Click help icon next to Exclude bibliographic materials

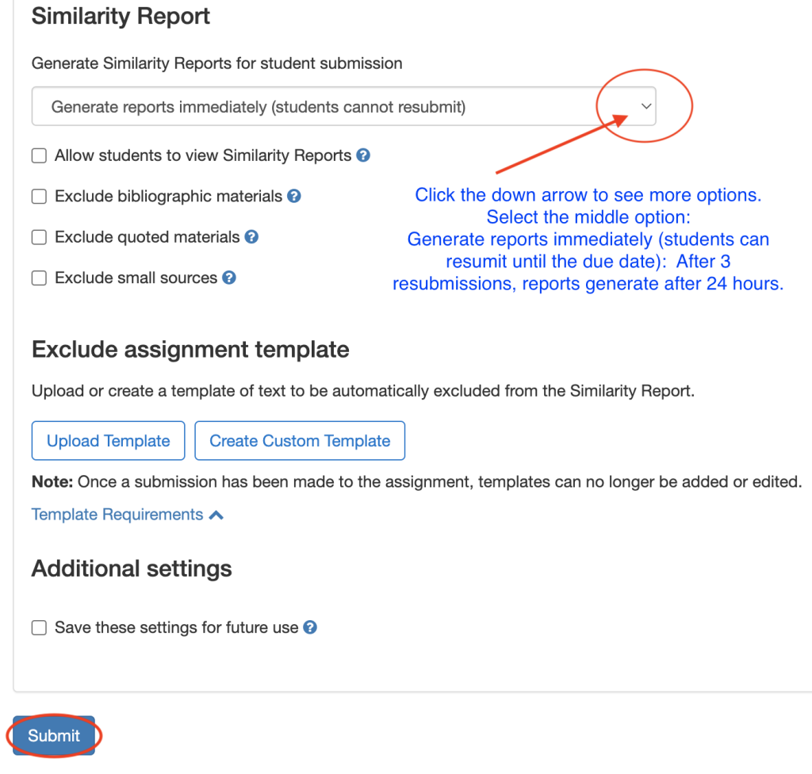click(294, 196)
